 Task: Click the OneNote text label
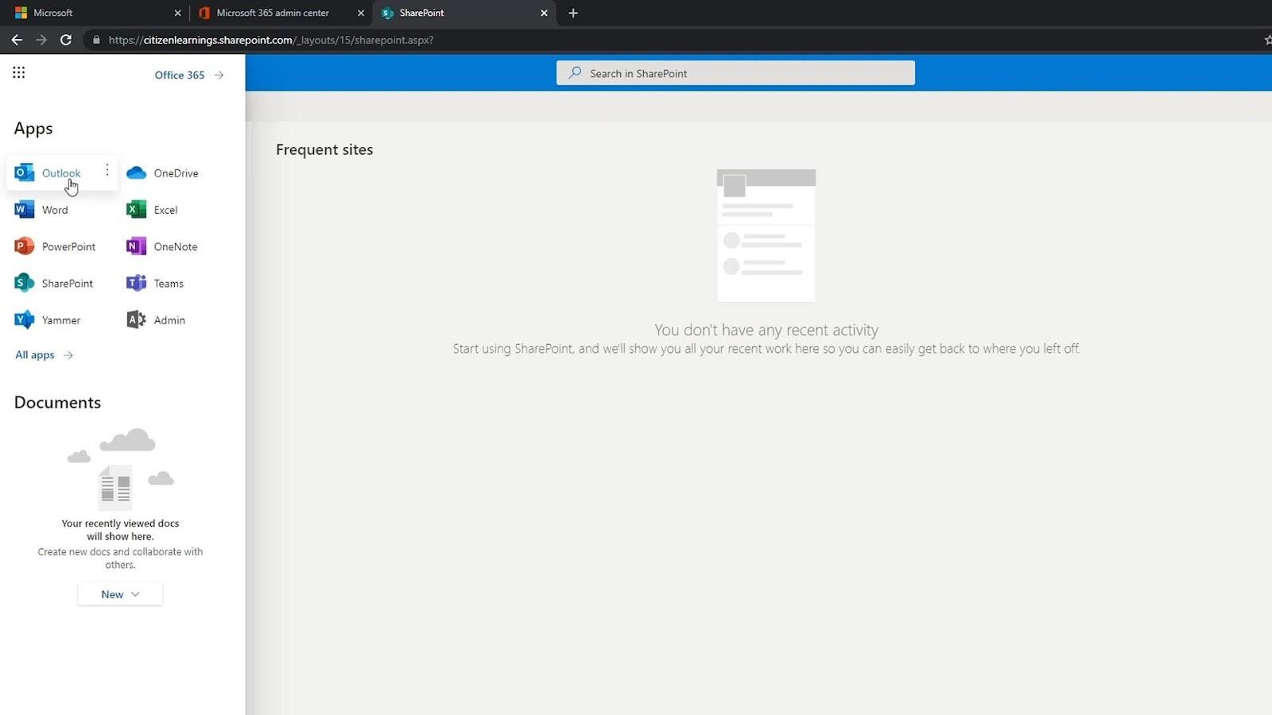point(176,246)
